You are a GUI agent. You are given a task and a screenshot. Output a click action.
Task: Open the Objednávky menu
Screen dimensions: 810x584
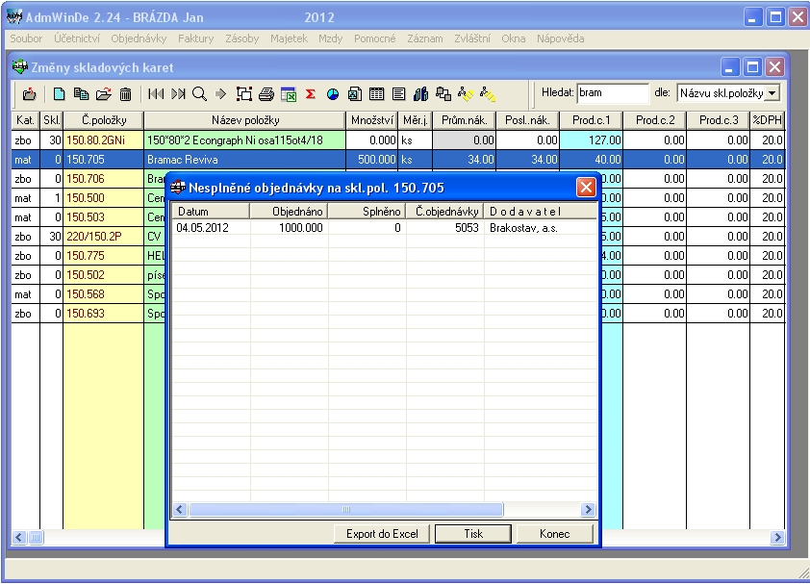coord(139,38)
